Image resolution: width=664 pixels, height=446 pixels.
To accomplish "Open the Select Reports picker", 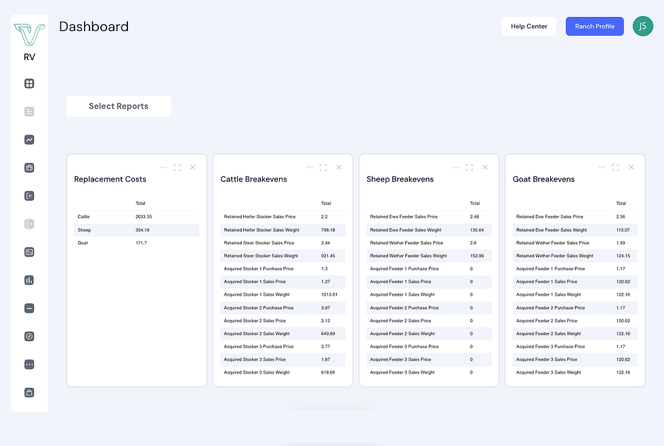I will [119, 106].
